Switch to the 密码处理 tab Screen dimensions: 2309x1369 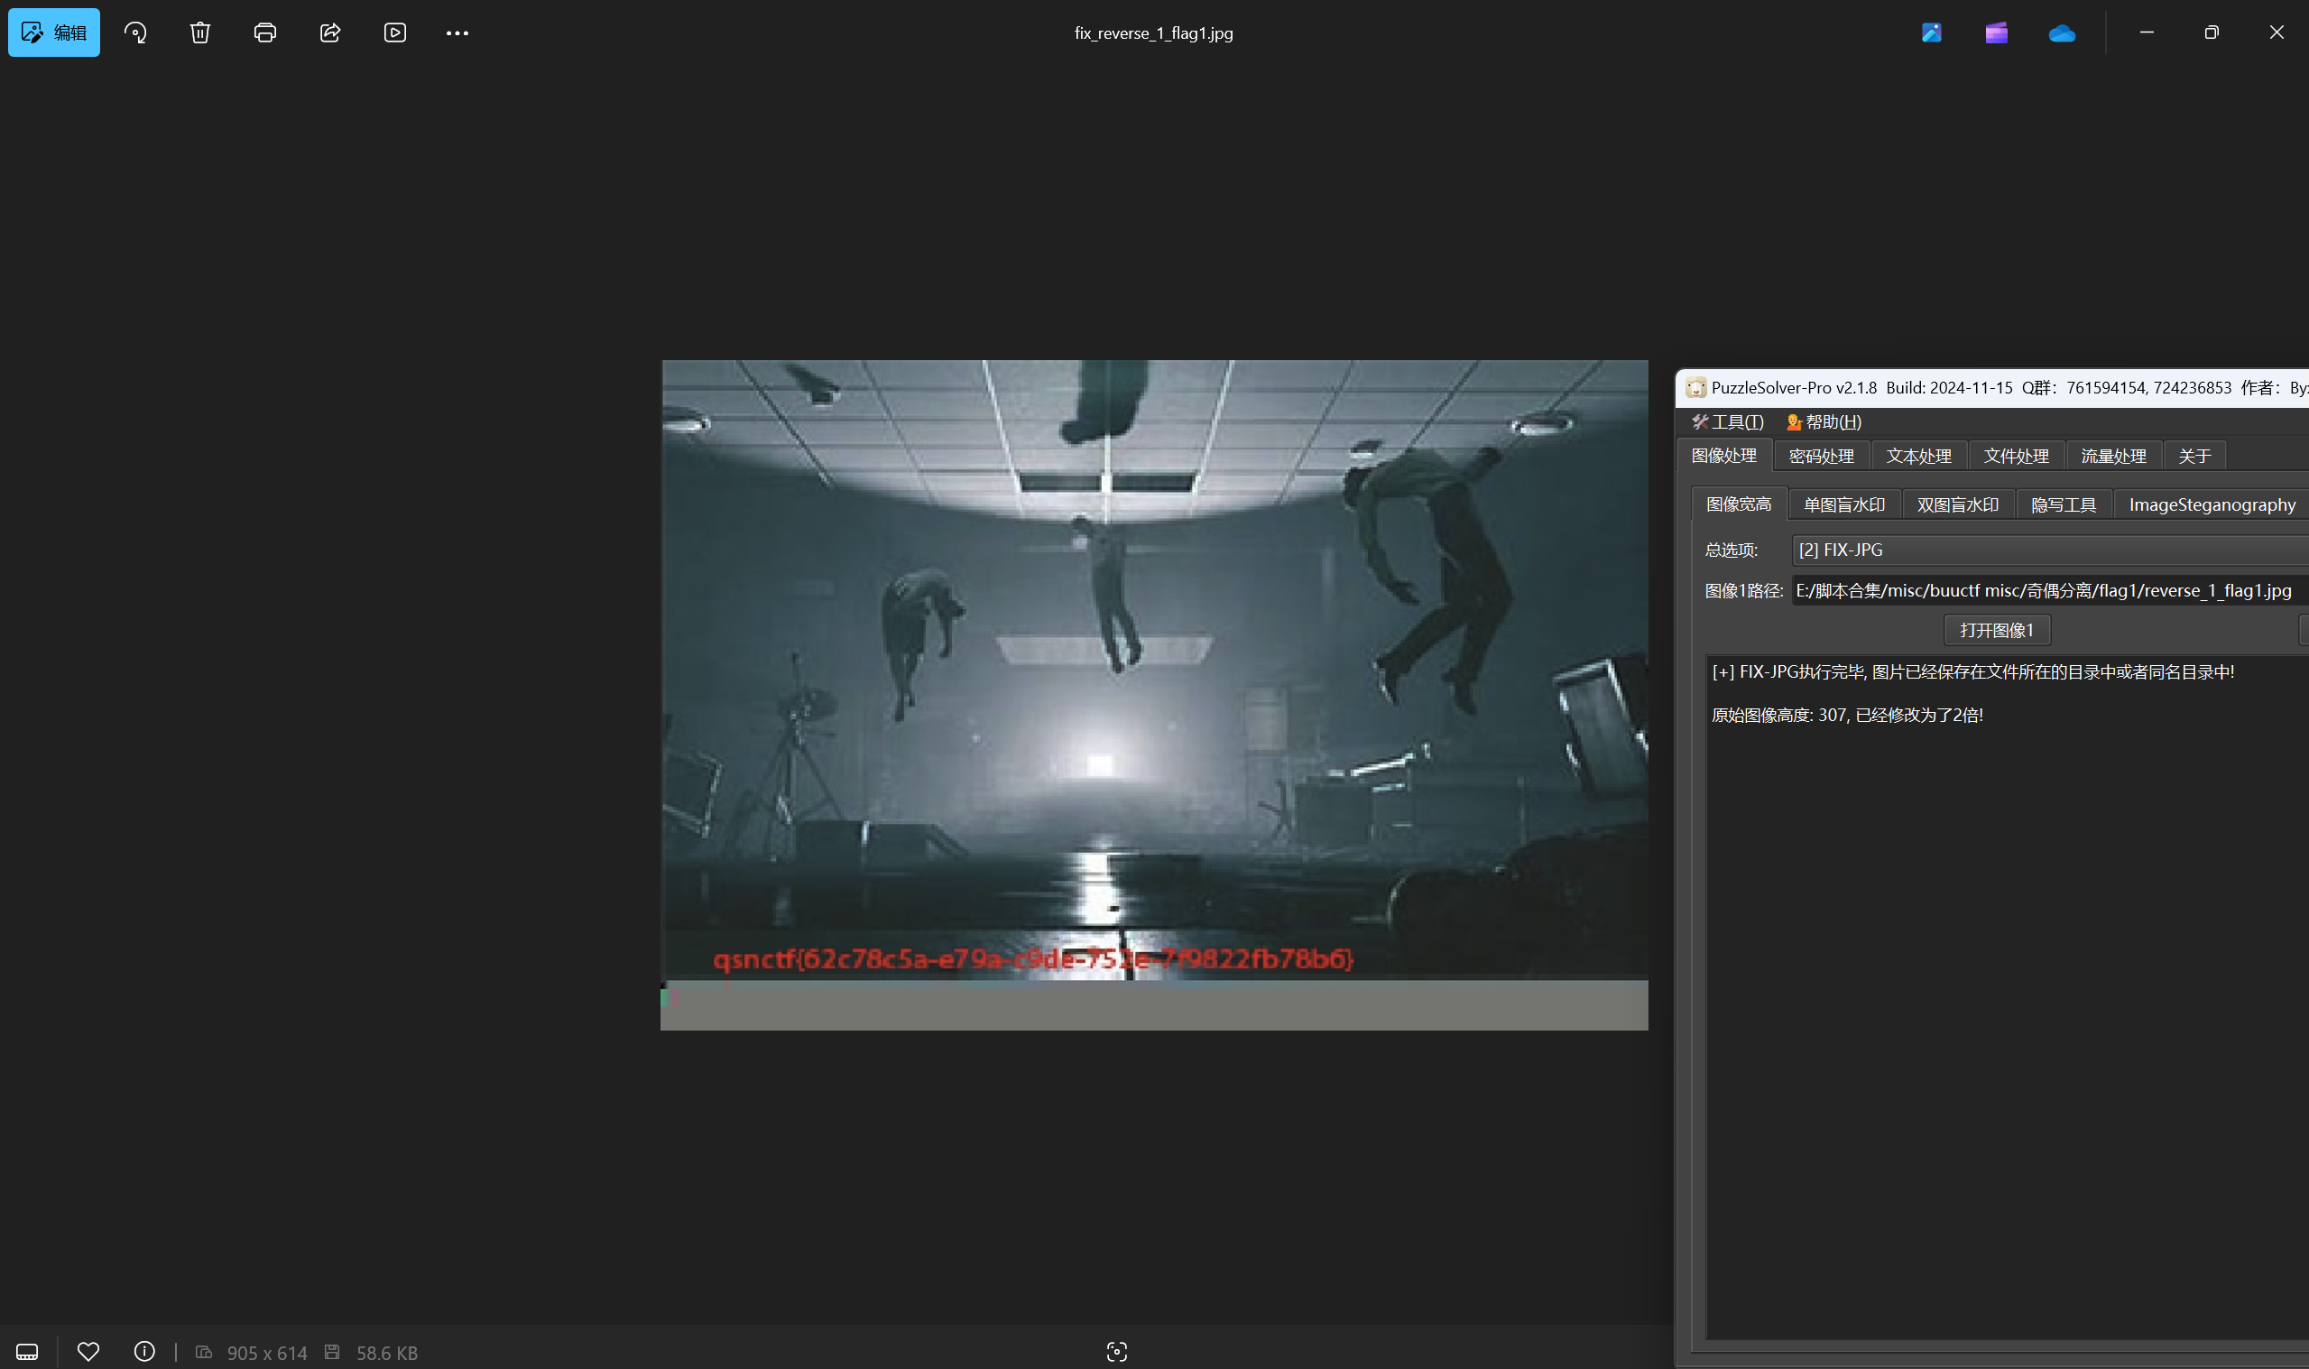point(1821,456)
